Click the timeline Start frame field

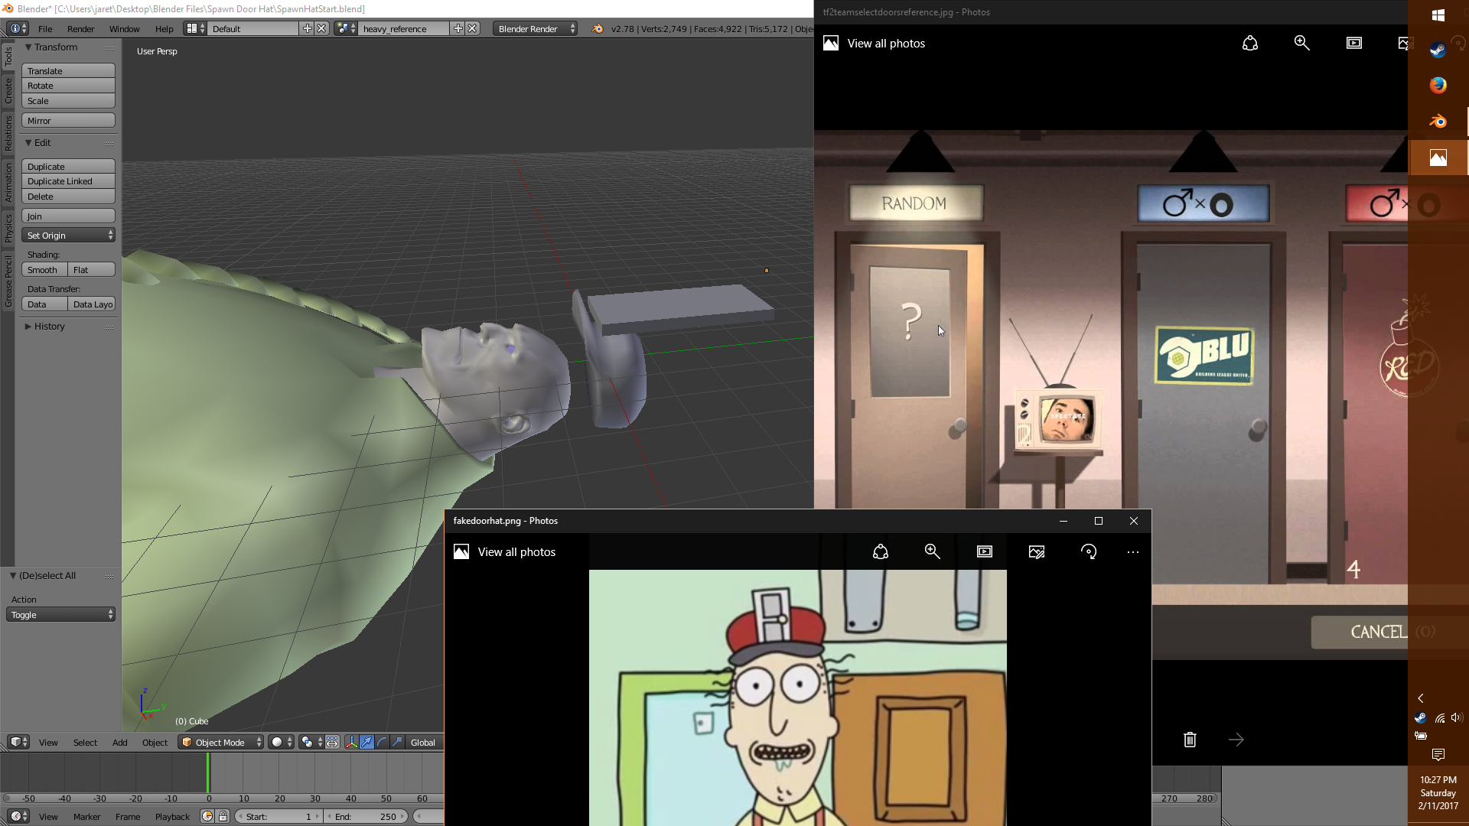[278, 816]
